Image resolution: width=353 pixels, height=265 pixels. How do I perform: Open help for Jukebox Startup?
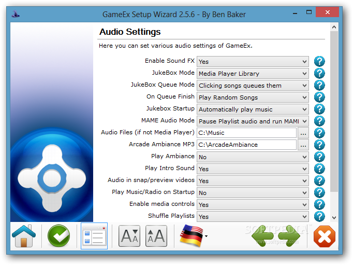[319, 109]
